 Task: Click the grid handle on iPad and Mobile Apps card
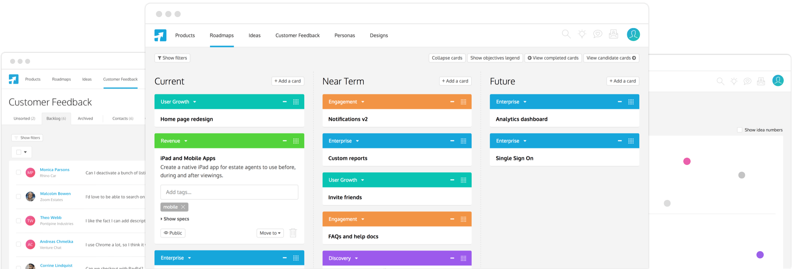click(296, 141)
